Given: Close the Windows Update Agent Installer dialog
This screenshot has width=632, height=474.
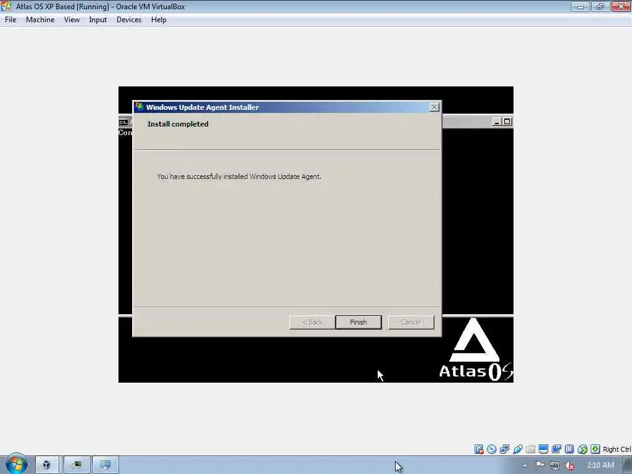Looking at the screenshot, I should 434,107.
